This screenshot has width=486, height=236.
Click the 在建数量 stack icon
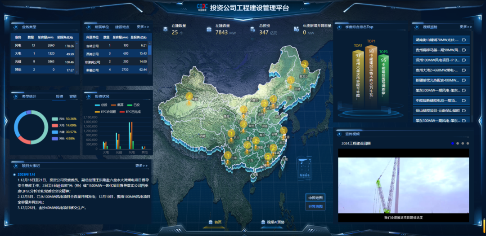[166, 29]
